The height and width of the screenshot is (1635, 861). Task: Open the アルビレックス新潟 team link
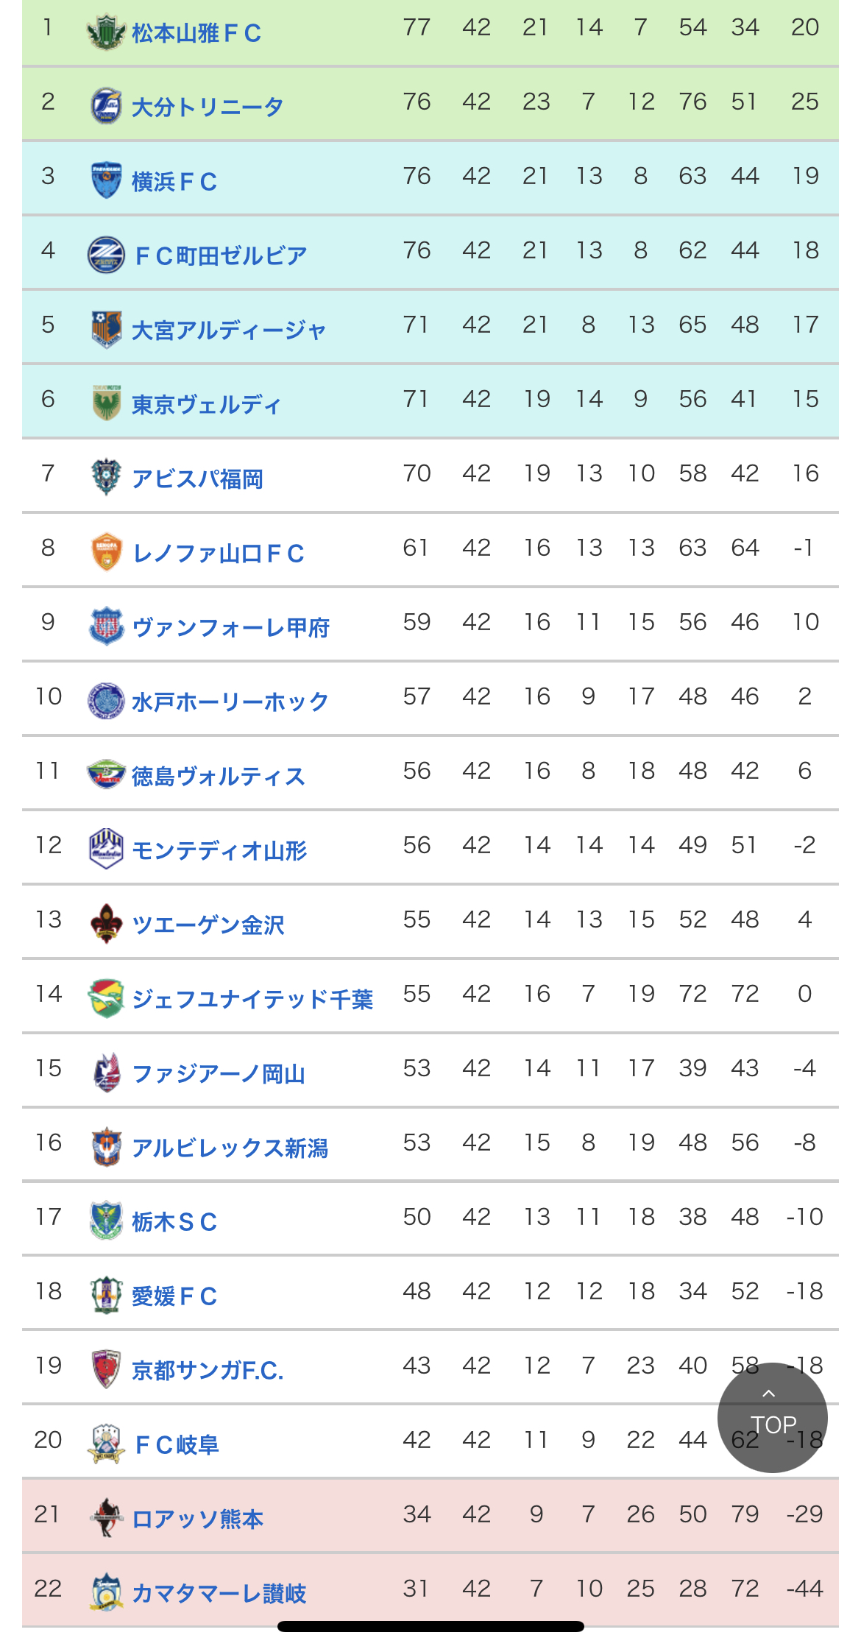coord(230,1148)
